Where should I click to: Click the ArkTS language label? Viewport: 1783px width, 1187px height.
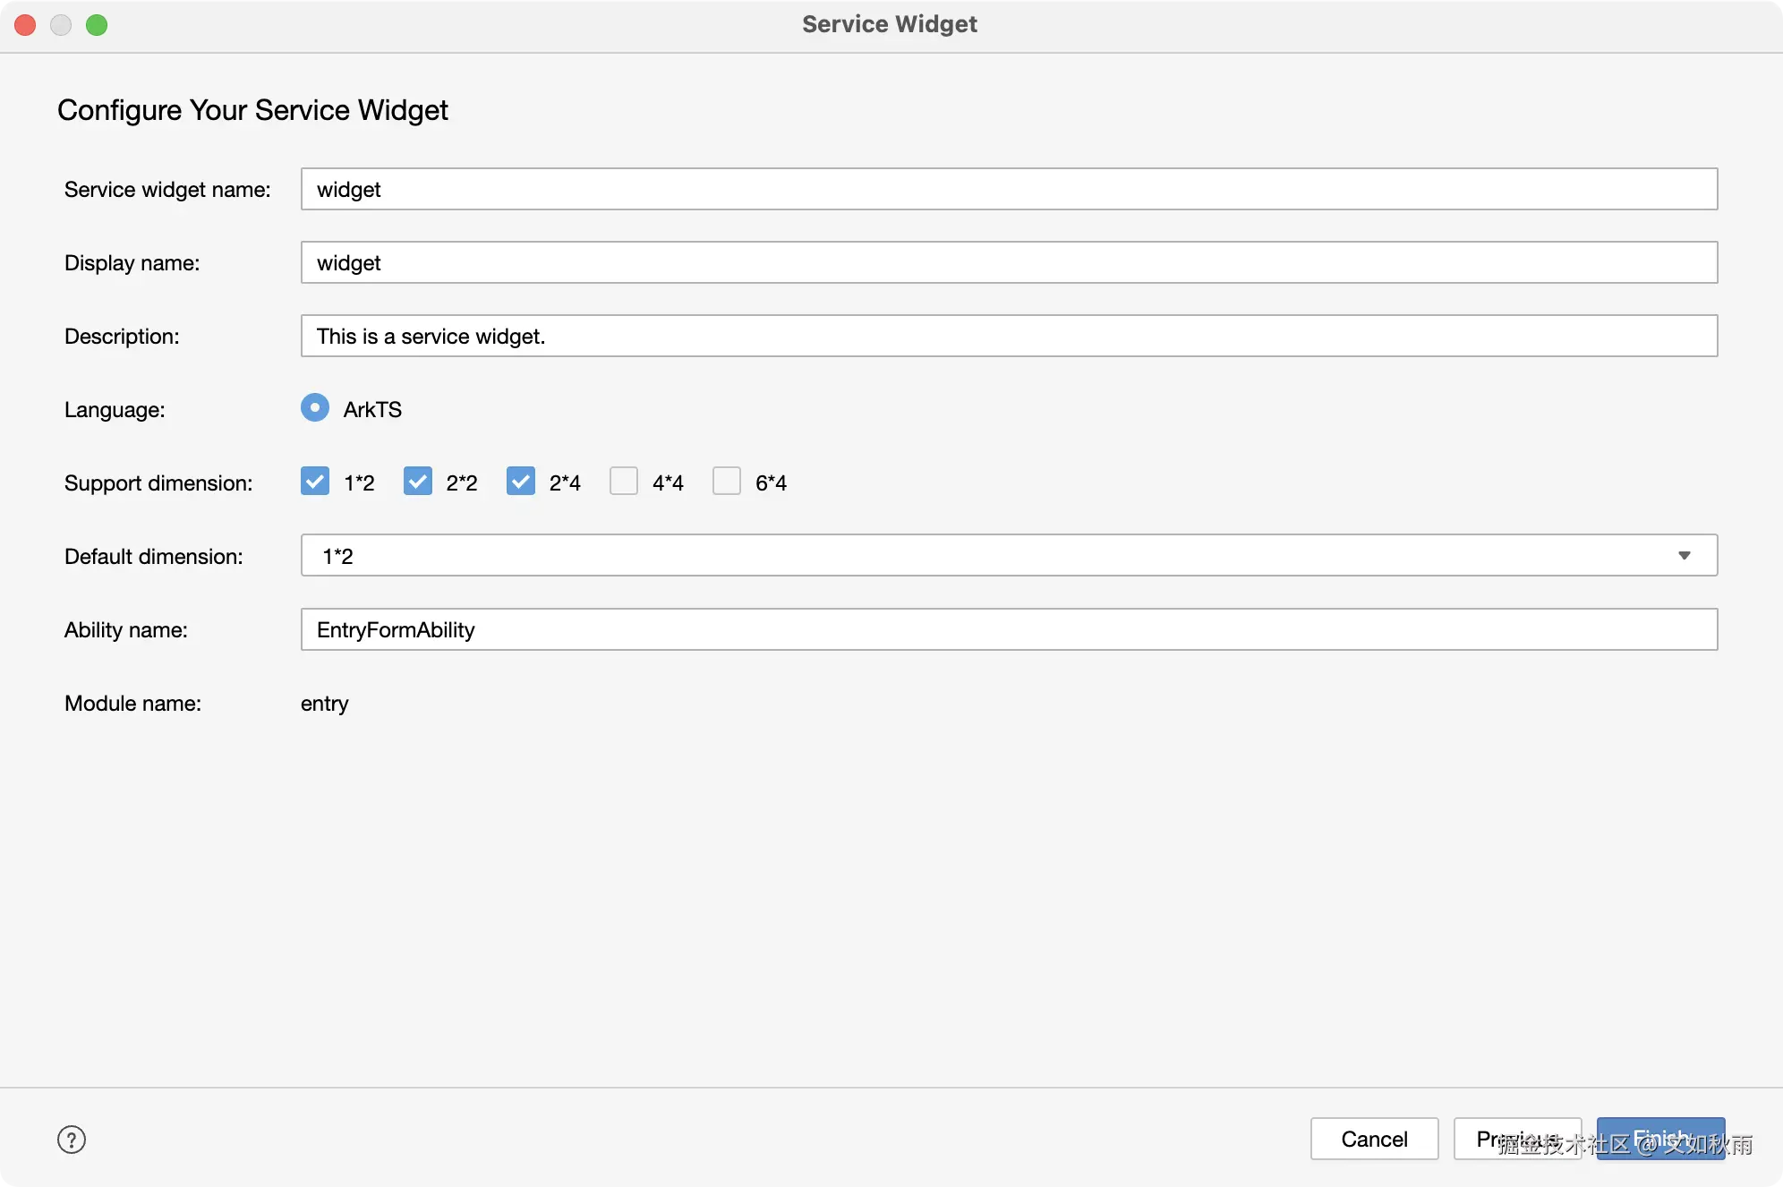coord(372,410)
